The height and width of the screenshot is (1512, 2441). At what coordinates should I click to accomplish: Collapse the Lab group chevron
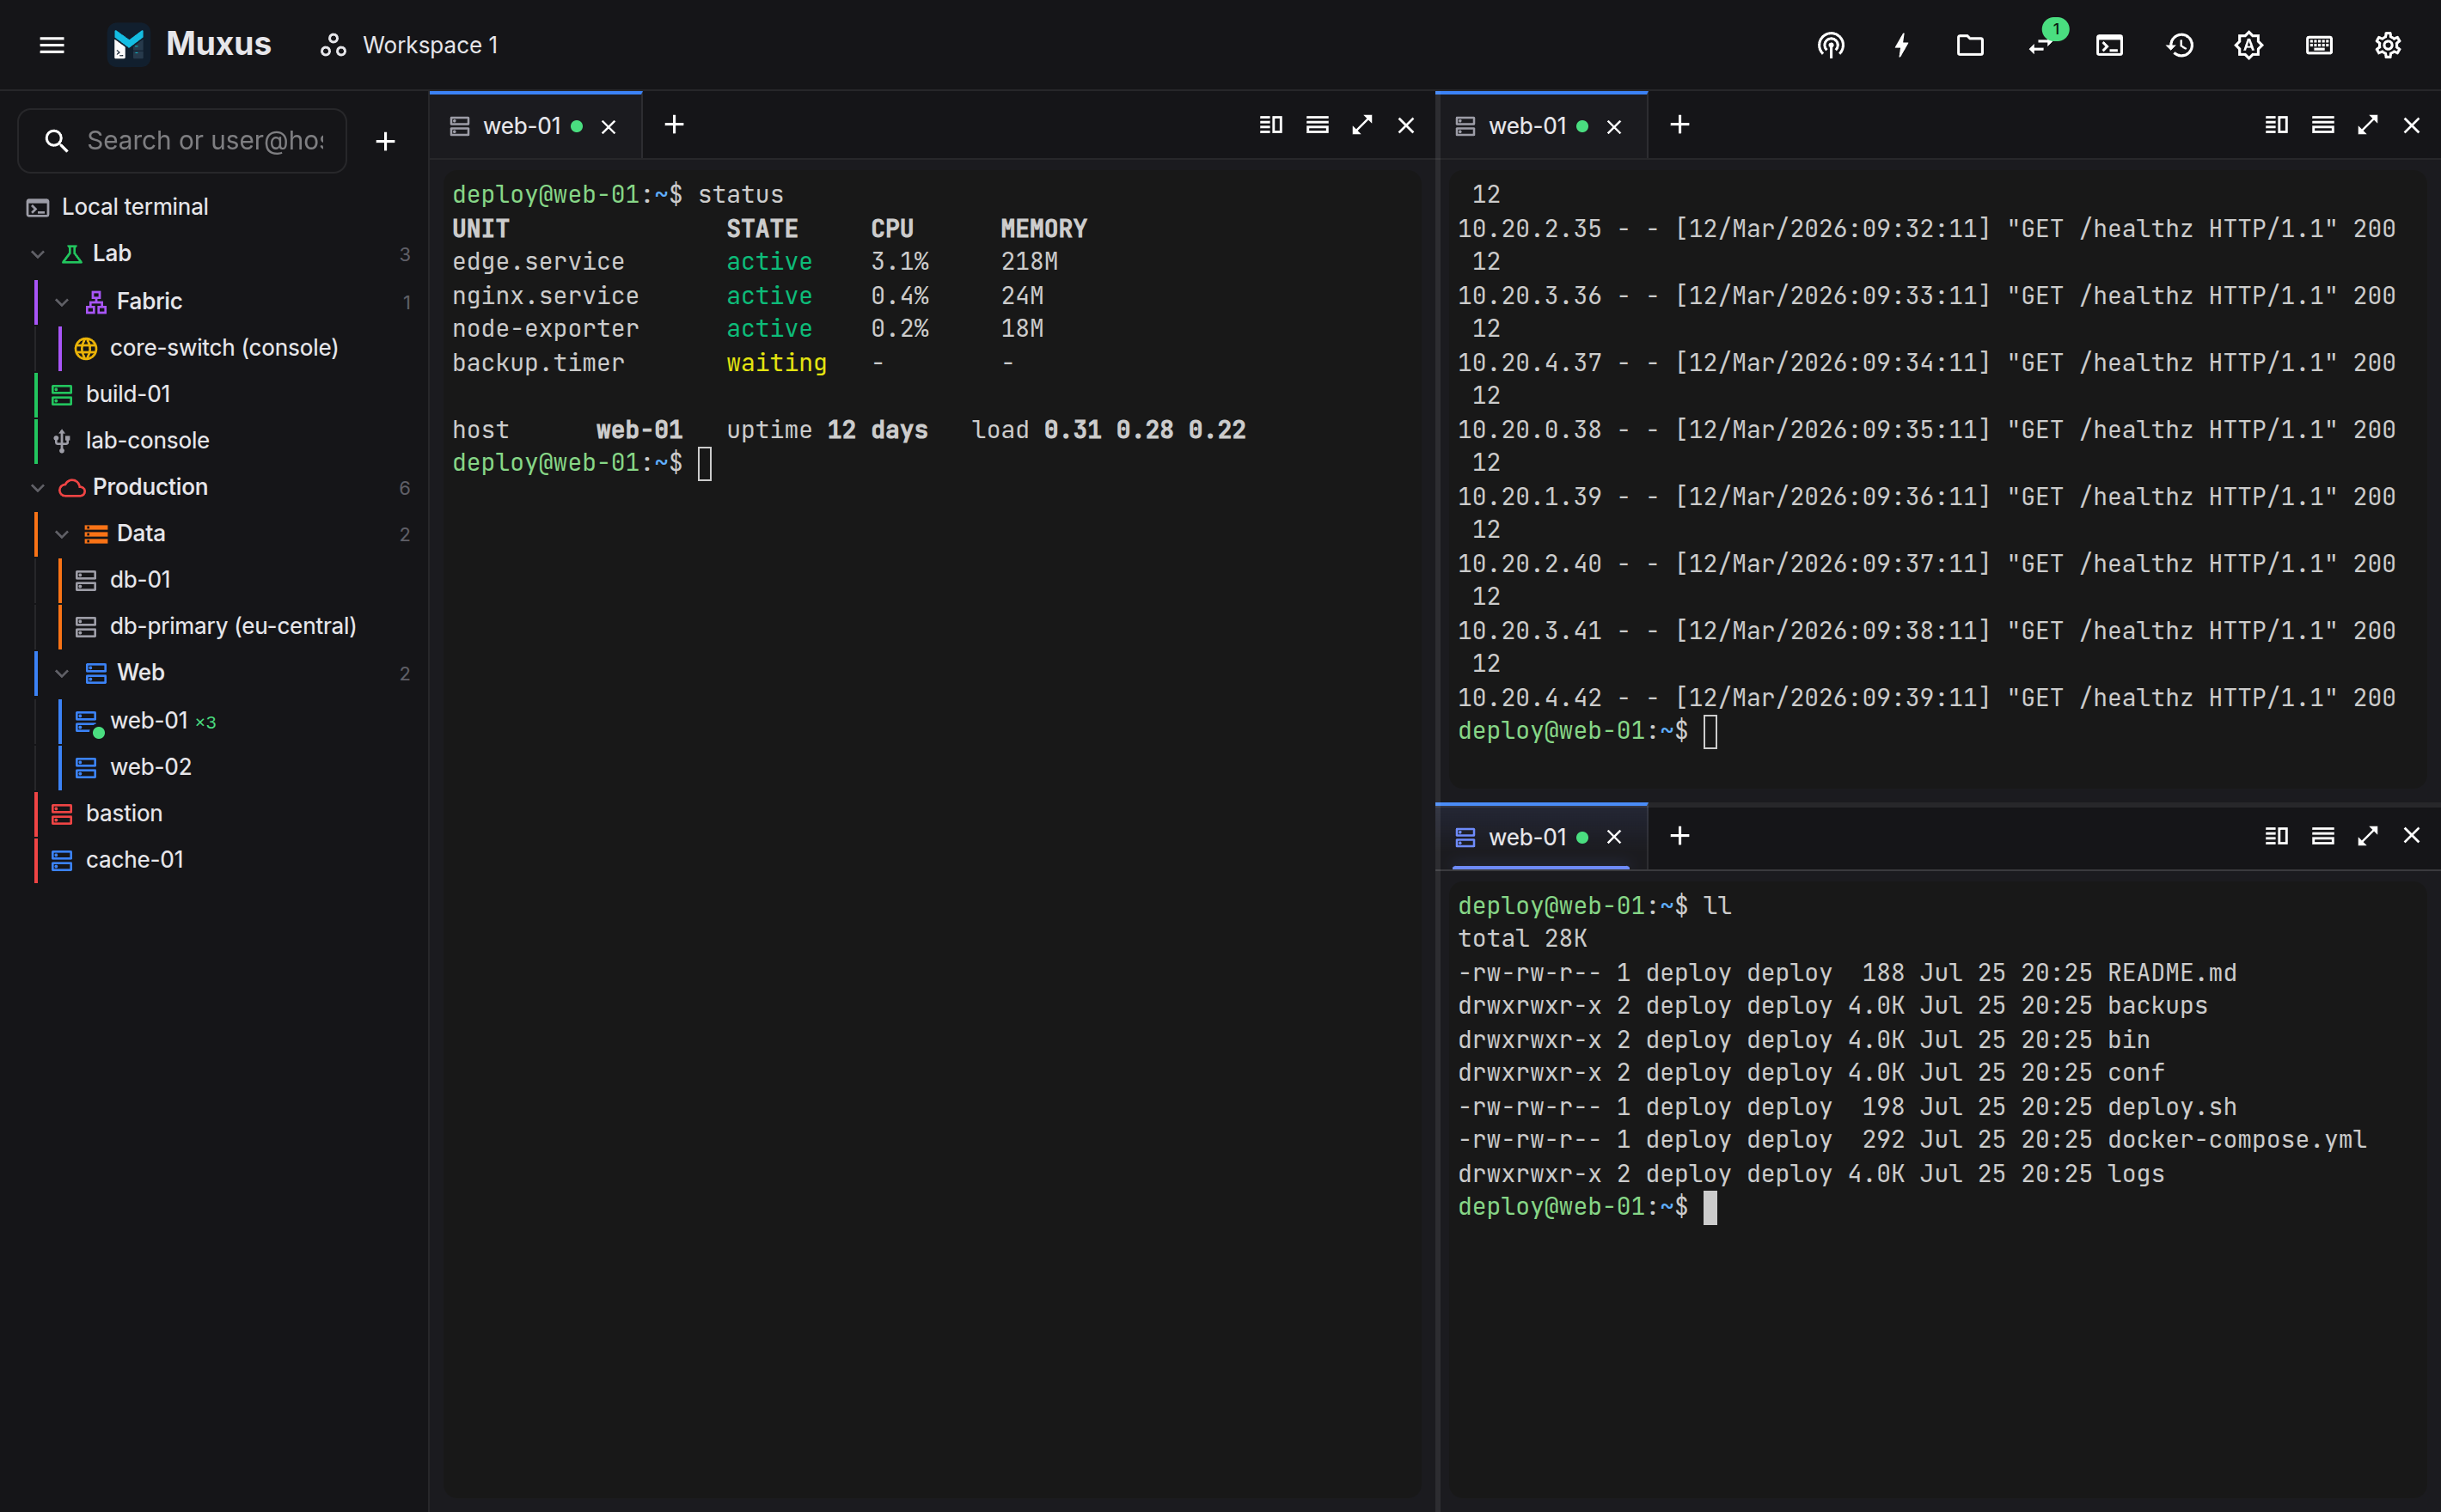[x=38, y=253]
